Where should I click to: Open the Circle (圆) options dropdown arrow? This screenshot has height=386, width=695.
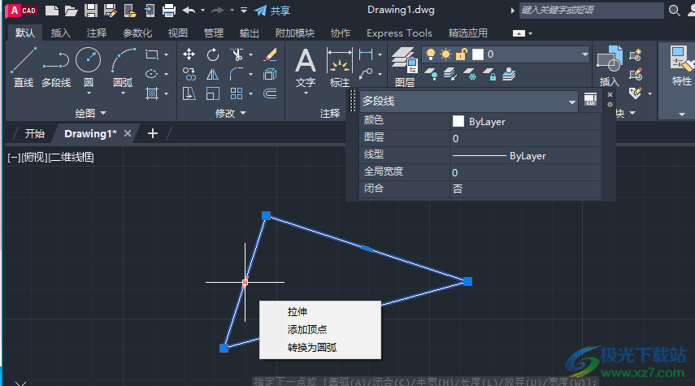(x=89, y=93)
